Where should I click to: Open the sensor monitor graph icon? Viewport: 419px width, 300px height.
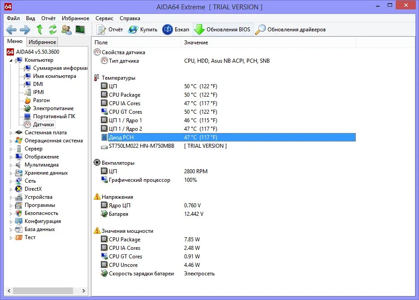[80, 30]
